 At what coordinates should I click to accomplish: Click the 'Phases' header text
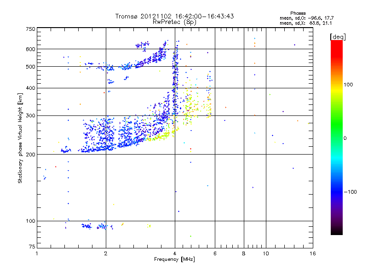click(x=298, y=13)
